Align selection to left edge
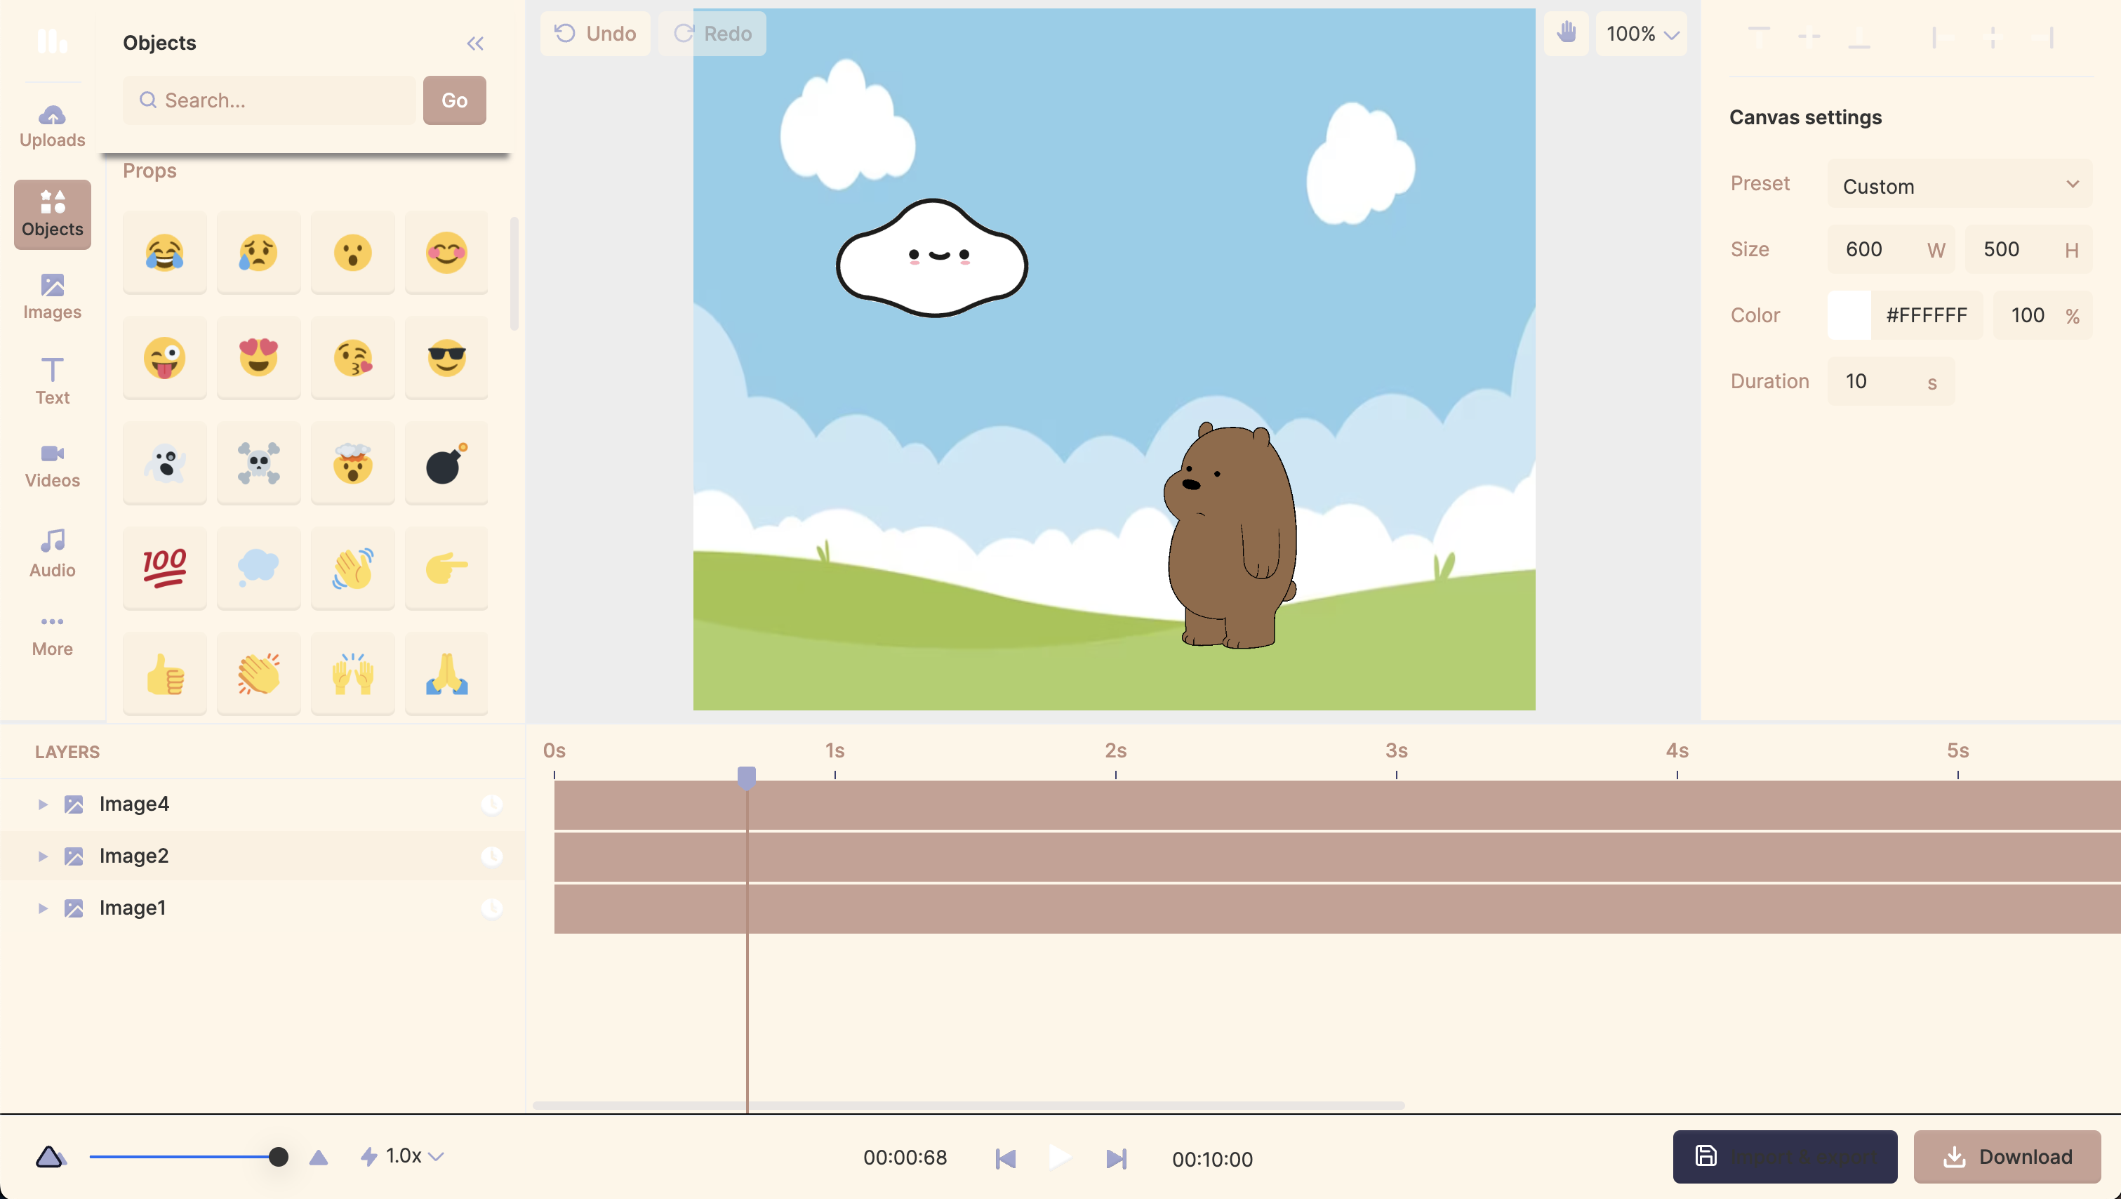Screen dimensions: 2121x1199 tap(1942, 37)
